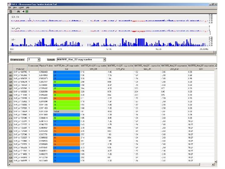Click the LOH column sub-header
This screenshot has height=169, width=225.
point(201,69)
